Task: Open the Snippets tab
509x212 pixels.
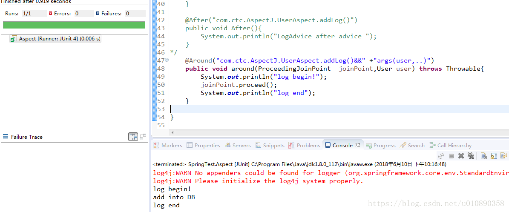Action: 270,146
